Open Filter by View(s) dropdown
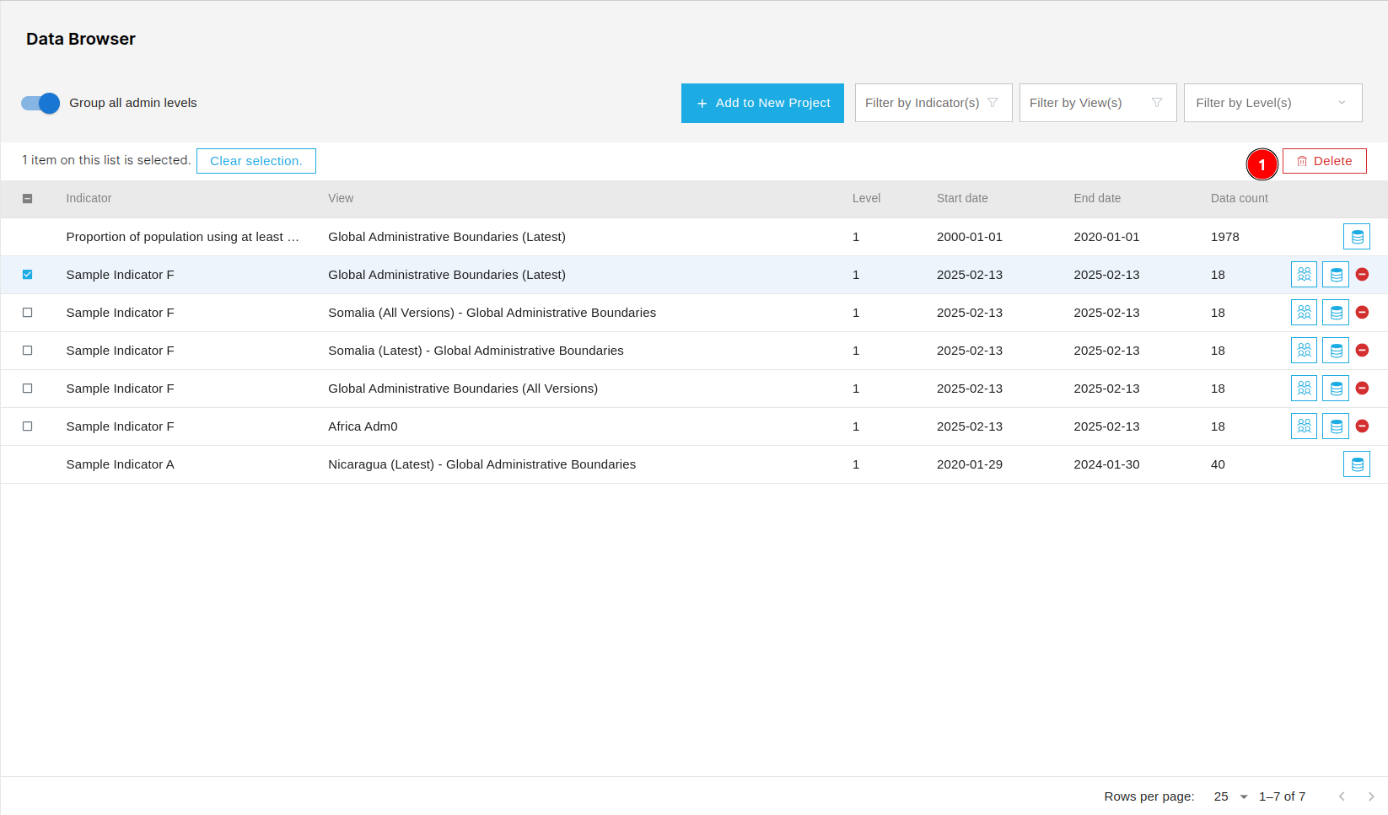Image resolution: width=1388 pixels, height=815 pixels. (1098, 103)
